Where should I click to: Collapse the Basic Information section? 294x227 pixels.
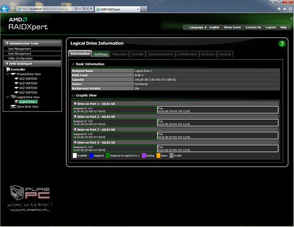pos(73,64)
